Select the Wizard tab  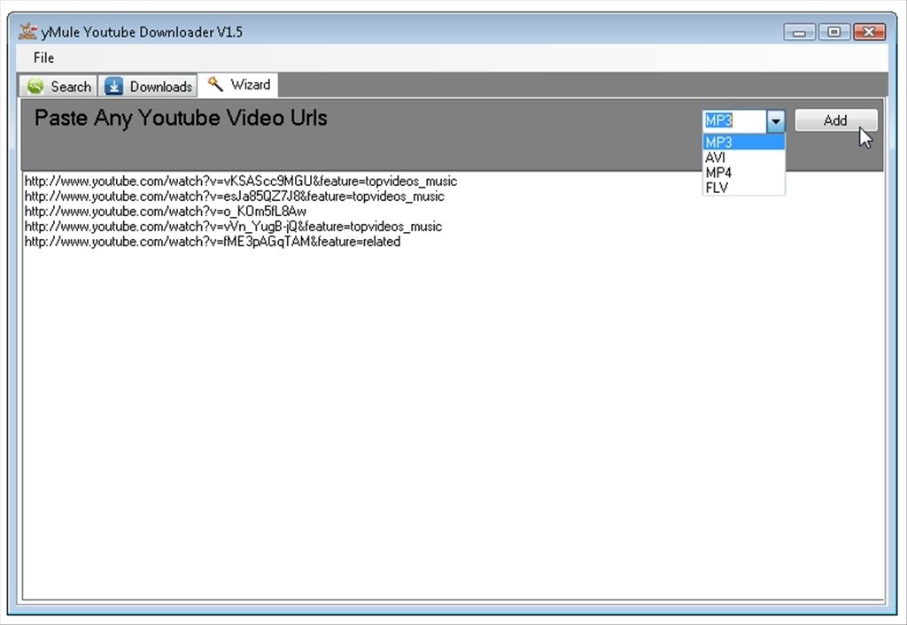click(237, 85)
